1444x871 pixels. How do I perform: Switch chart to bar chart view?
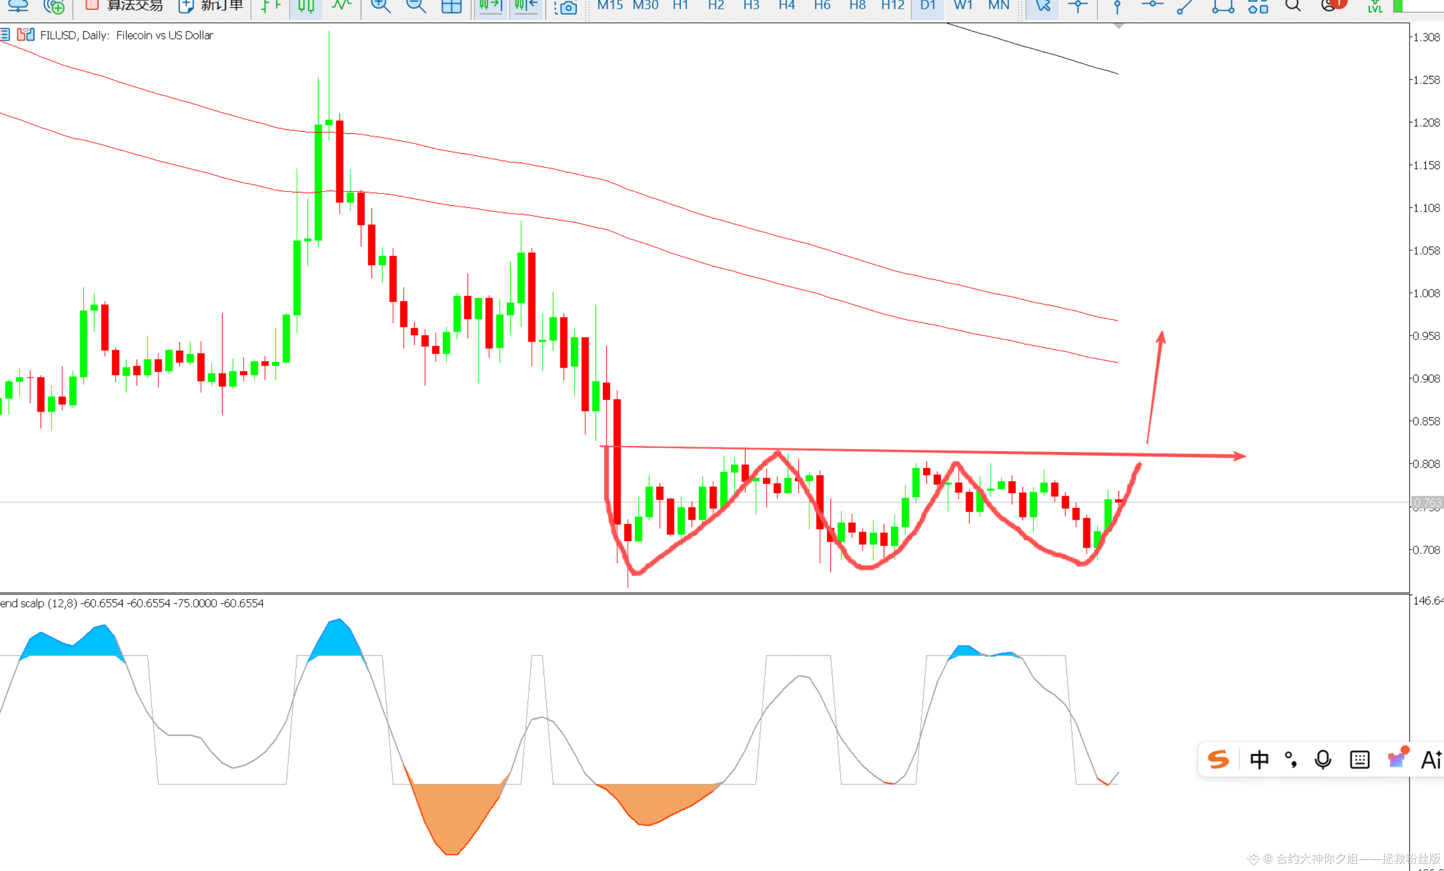click(x=270, y=6)
